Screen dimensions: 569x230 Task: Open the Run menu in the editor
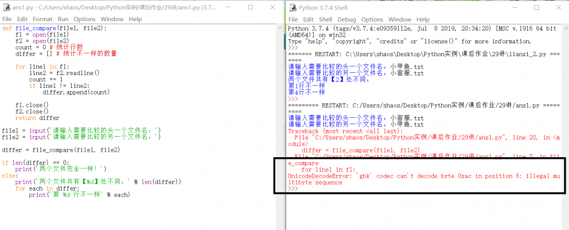tap(63, 19)
